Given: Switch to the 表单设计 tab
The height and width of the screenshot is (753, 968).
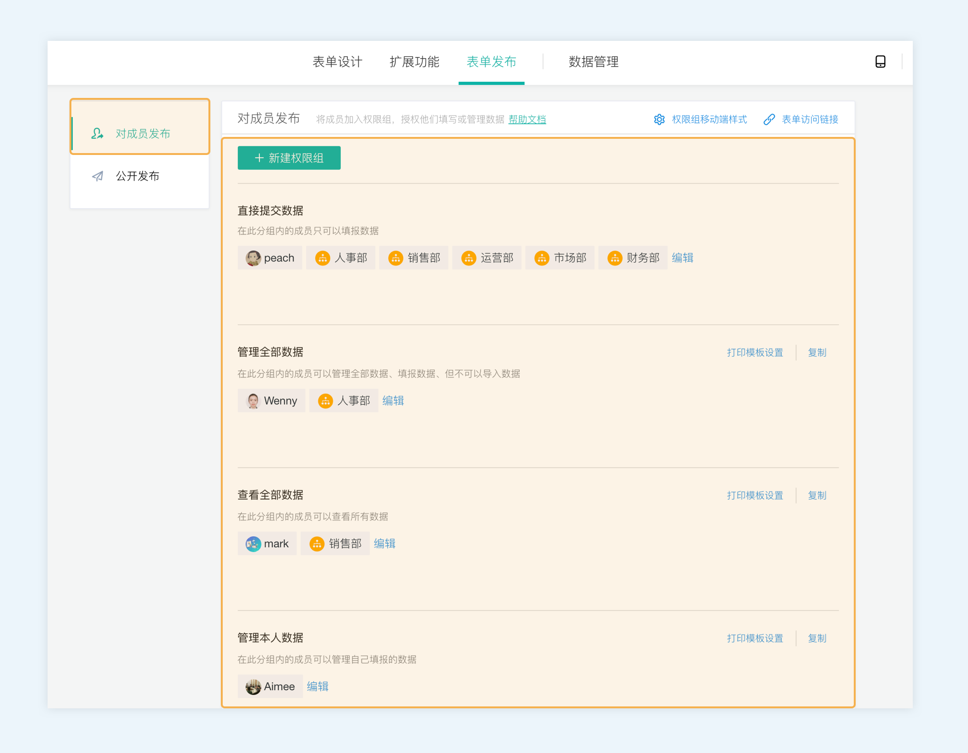Looking at the screenshot, I should click(x=337, y=62).
